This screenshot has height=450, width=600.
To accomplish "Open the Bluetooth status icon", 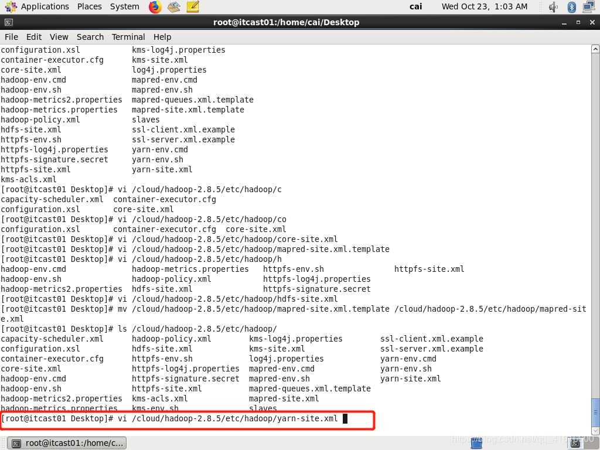I will [x=571, y=7].
